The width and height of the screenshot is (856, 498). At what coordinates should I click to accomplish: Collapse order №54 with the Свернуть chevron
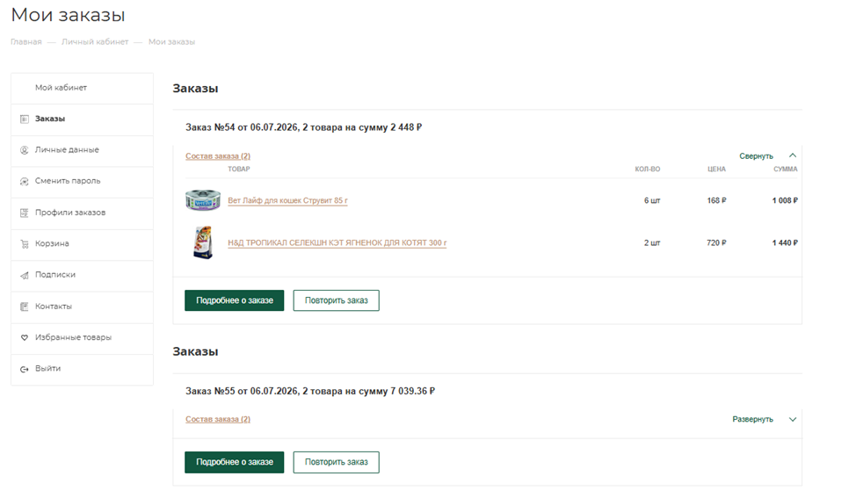(x=793, y=155)
